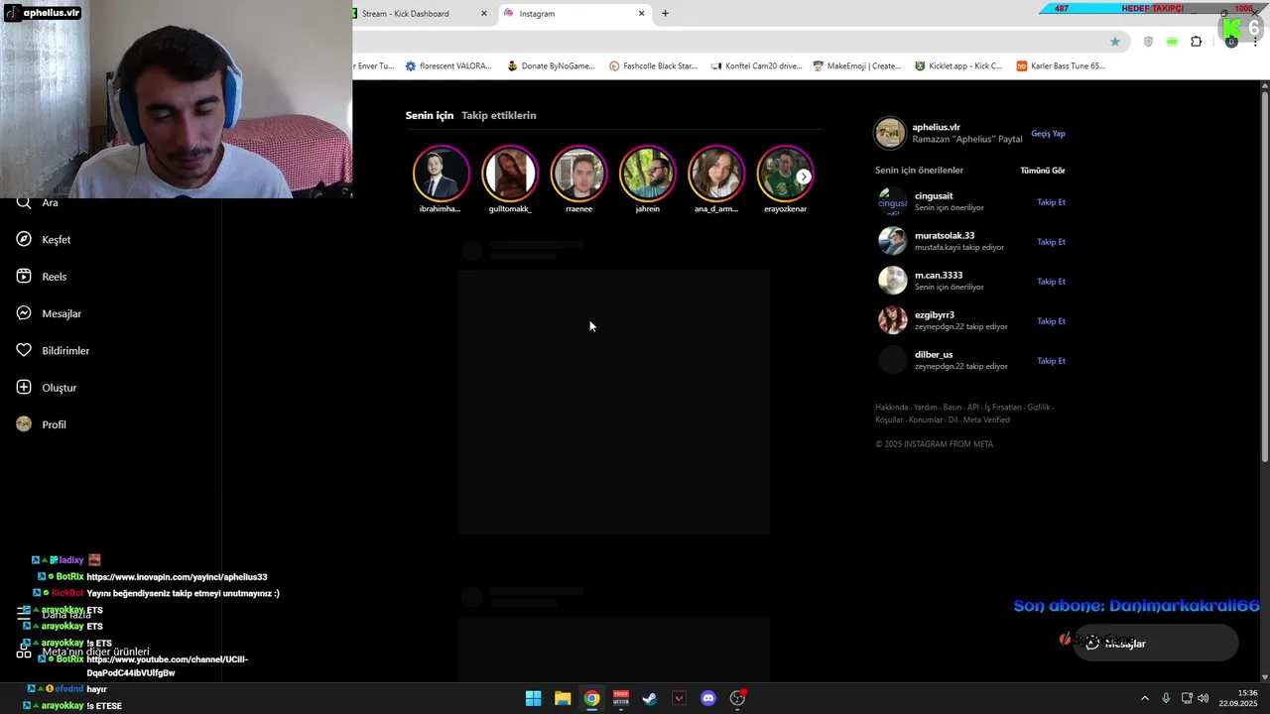Screen dimensions: 1270x714
Task: Click the shield extension icon in toolbar
Action: pyautogui.click(x=1148, y=42)
